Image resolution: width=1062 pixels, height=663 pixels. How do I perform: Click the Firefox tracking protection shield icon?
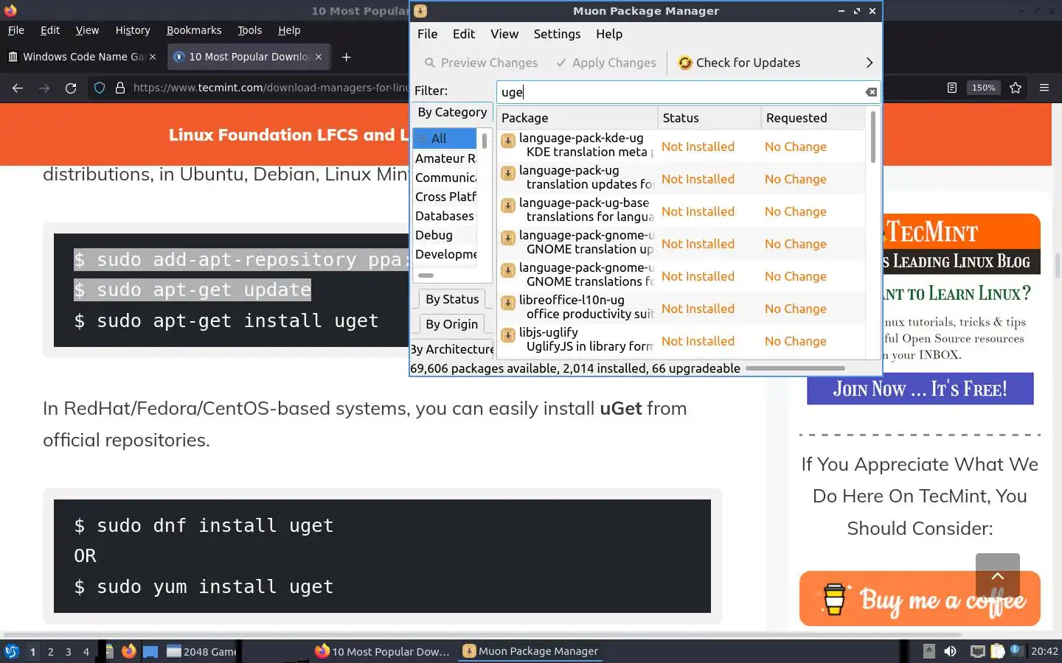[100, 88]
